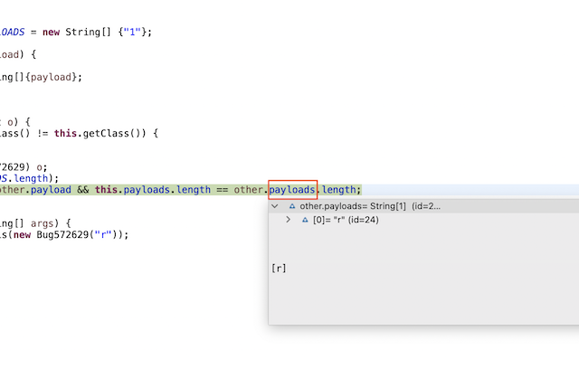Click the {payload} array initializer text
This screenshot has height=378, width=579.
point(53,77)
